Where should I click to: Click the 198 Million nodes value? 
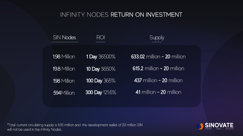point(64,81)
